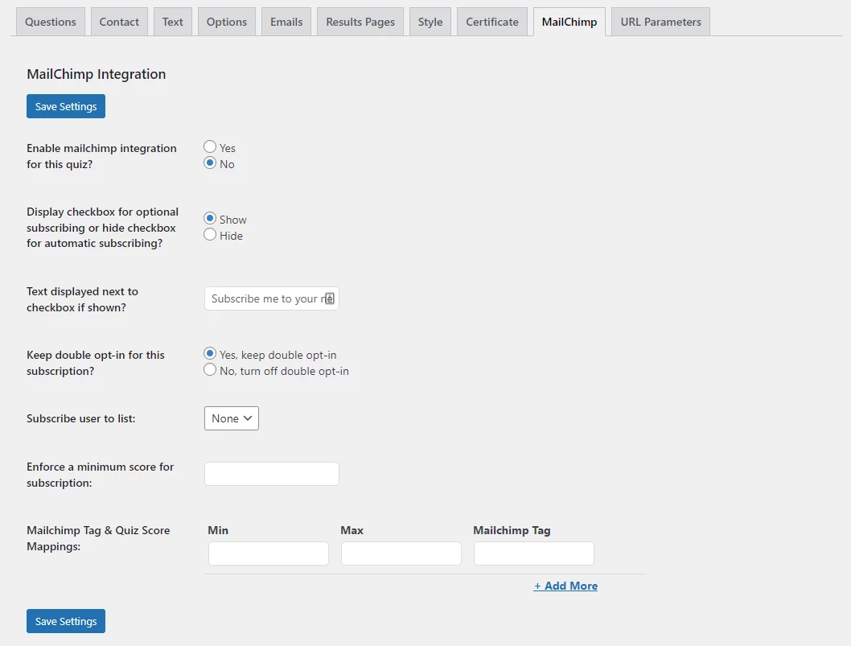851x646 pixels.
Task: Enable mailchimp integration with Yes radio
Action: click(210, 146)
